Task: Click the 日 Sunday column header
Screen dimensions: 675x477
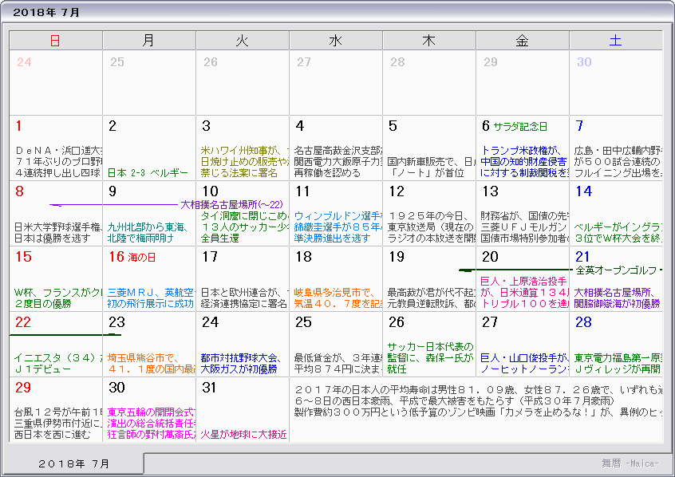Action: pos(56,41)
